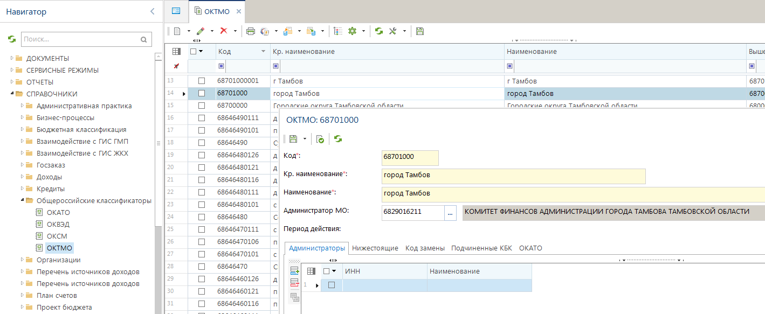Switch to the Администраторы tab
765x314 pixels.
tap(317, 248)
